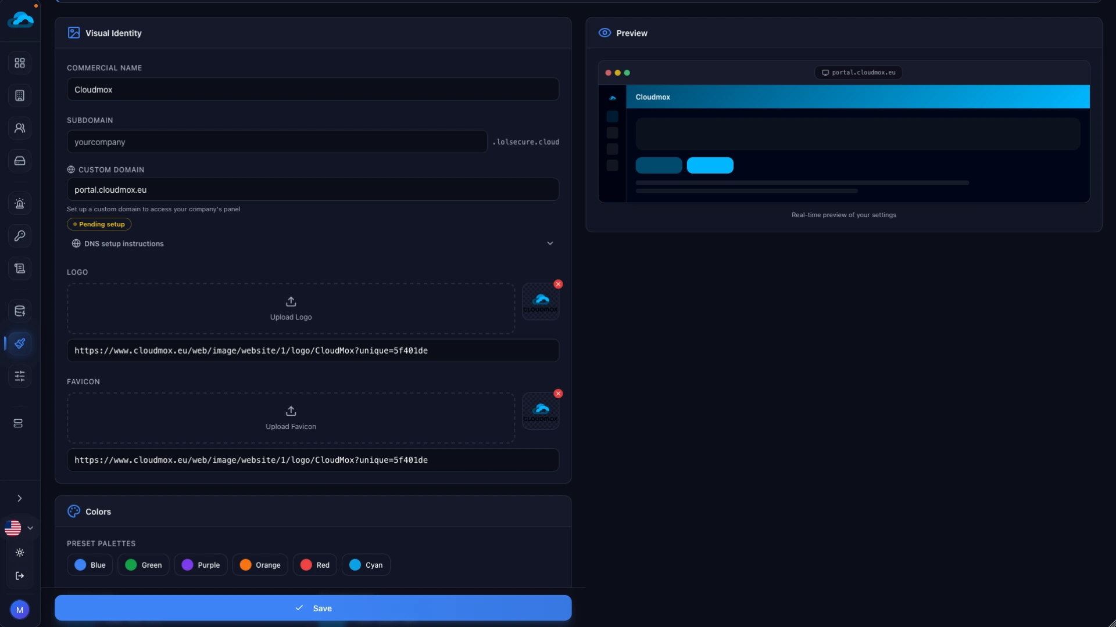Click the monitor icon in preview address bar
Image resolution: width=1116 pixels, height=627 pixels.
click(x=825, y=73)
